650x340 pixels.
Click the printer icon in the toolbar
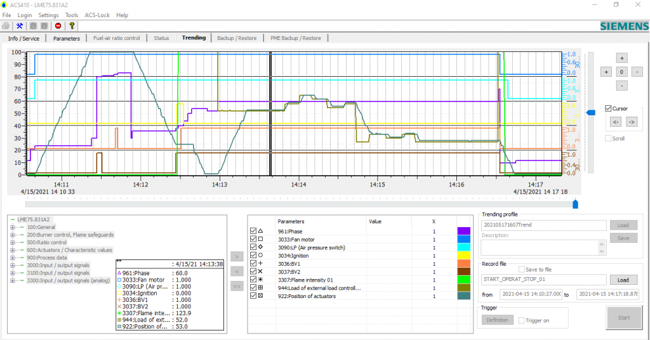6,26
